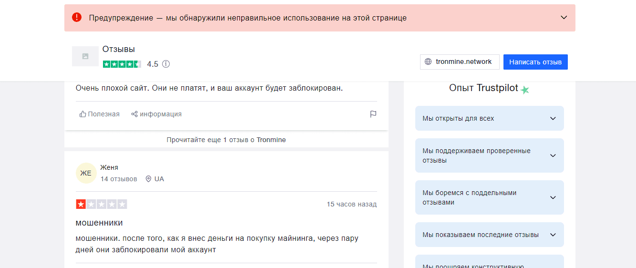This screenshot has height=268, width=636.
Task: Expand Мы открыты для всех section
Action: [x=489, y=118]
